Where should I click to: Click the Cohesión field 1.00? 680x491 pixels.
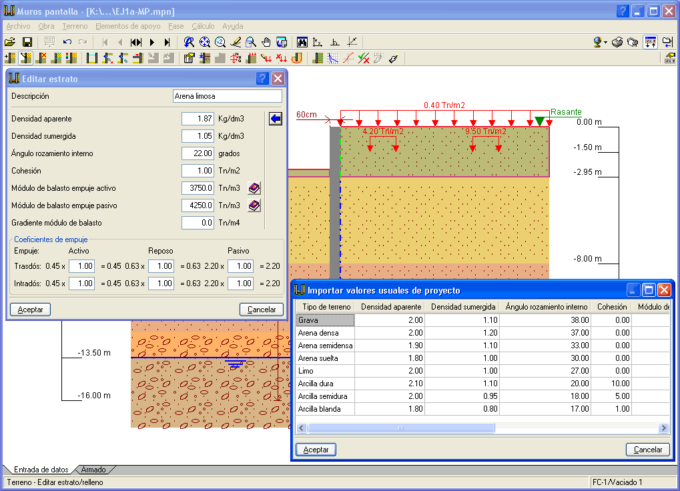[198, 171]
